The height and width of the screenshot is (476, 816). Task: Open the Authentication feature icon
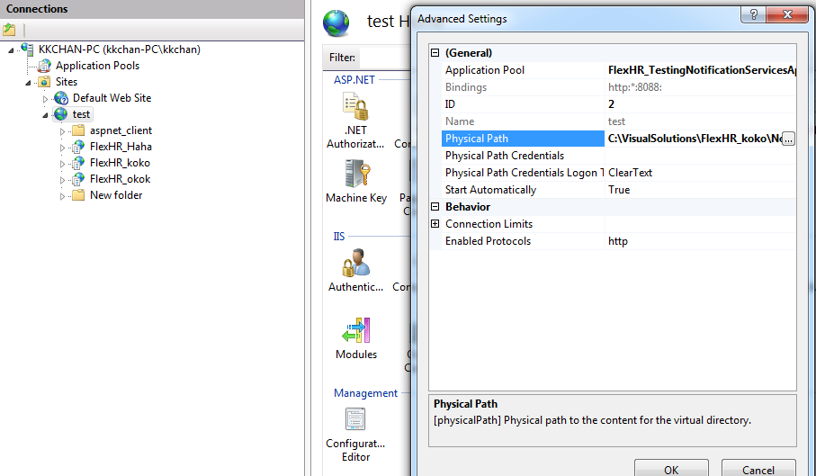point(356,263)
